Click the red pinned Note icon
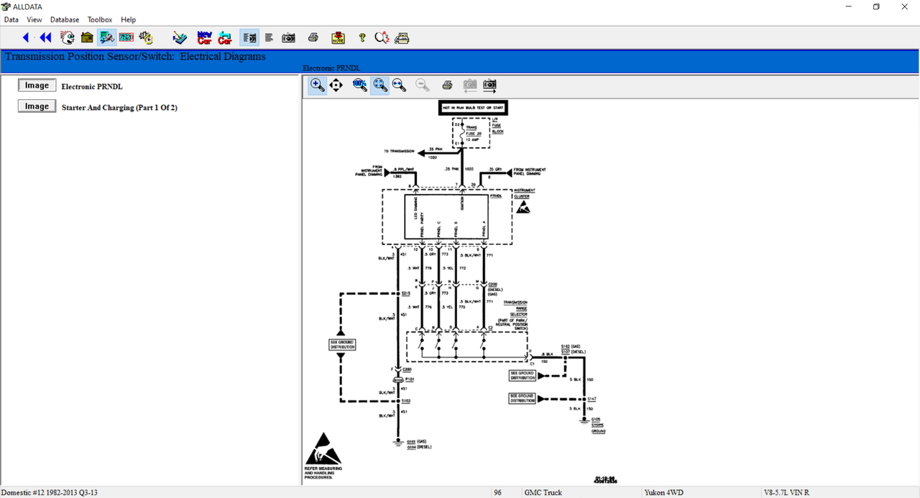Screen dimensions: 920x498 point(338,37)
